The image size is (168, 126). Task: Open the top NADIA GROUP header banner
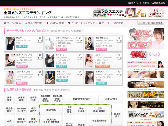click(128, 13)
